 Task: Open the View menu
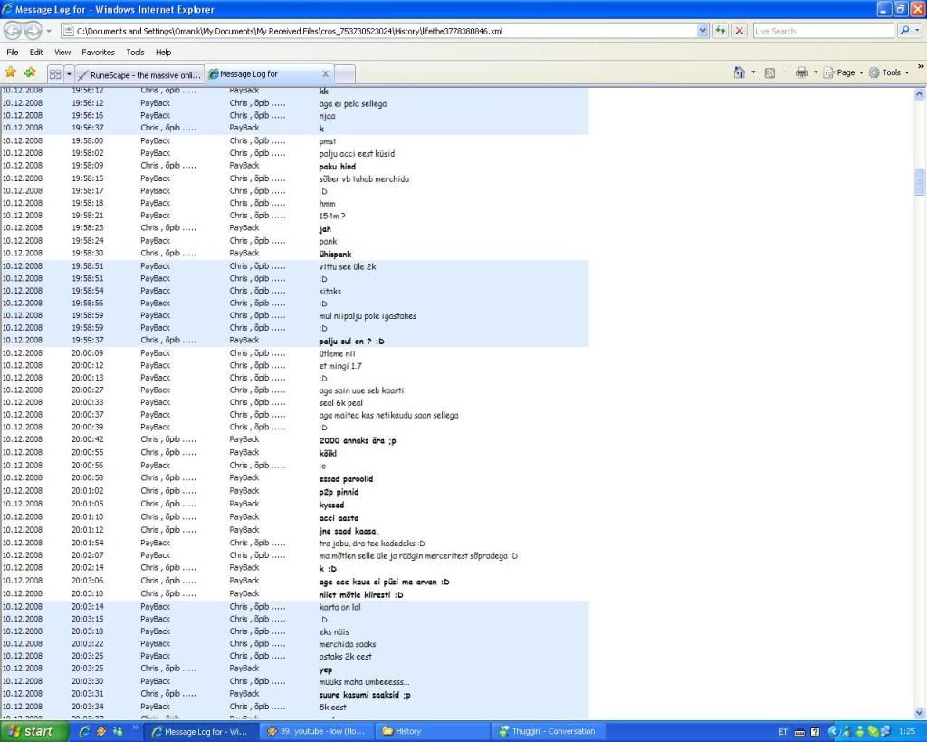coord(62,53)
